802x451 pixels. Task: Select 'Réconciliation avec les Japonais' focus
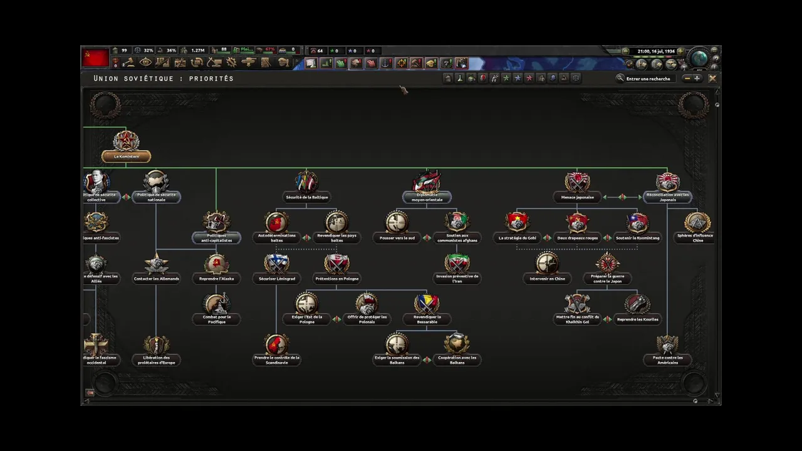point(668,186)
